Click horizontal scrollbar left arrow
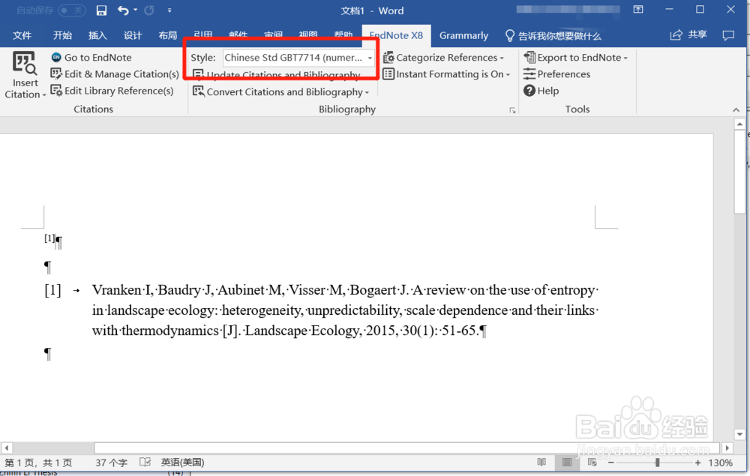Screen dimensions: 750x476 click(x=6, y=448)
